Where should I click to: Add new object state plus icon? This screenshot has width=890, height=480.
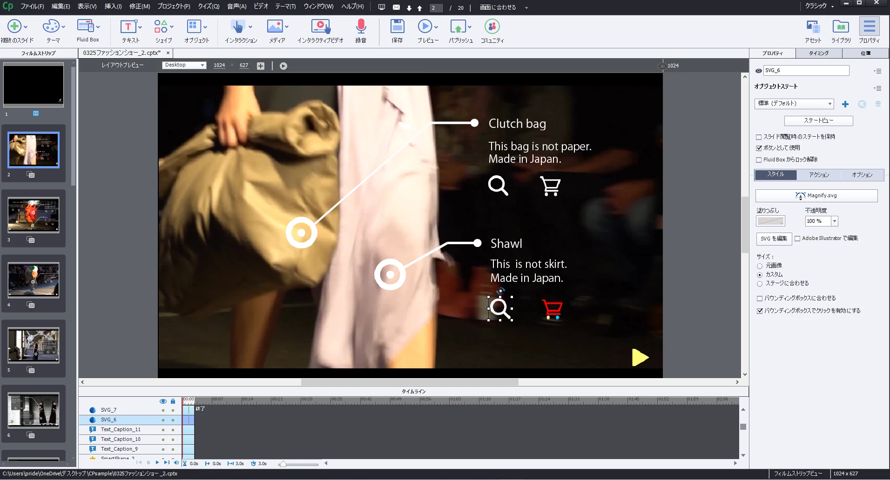pos(845,104)
